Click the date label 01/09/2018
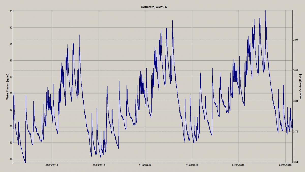Image resolution: width=305 pixels, height=172 pixels. coord(285,166)
